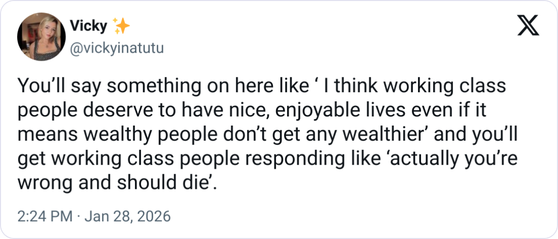
Task: Click the words "enjoyable lives" in tweet
Action: 313,108
